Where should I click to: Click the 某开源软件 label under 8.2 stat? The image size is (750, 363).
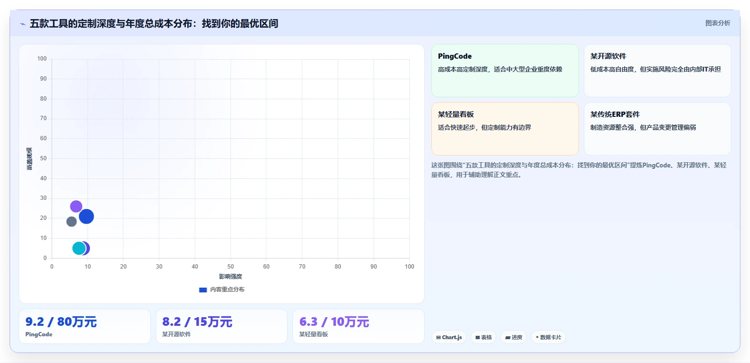tap(176, 334)
